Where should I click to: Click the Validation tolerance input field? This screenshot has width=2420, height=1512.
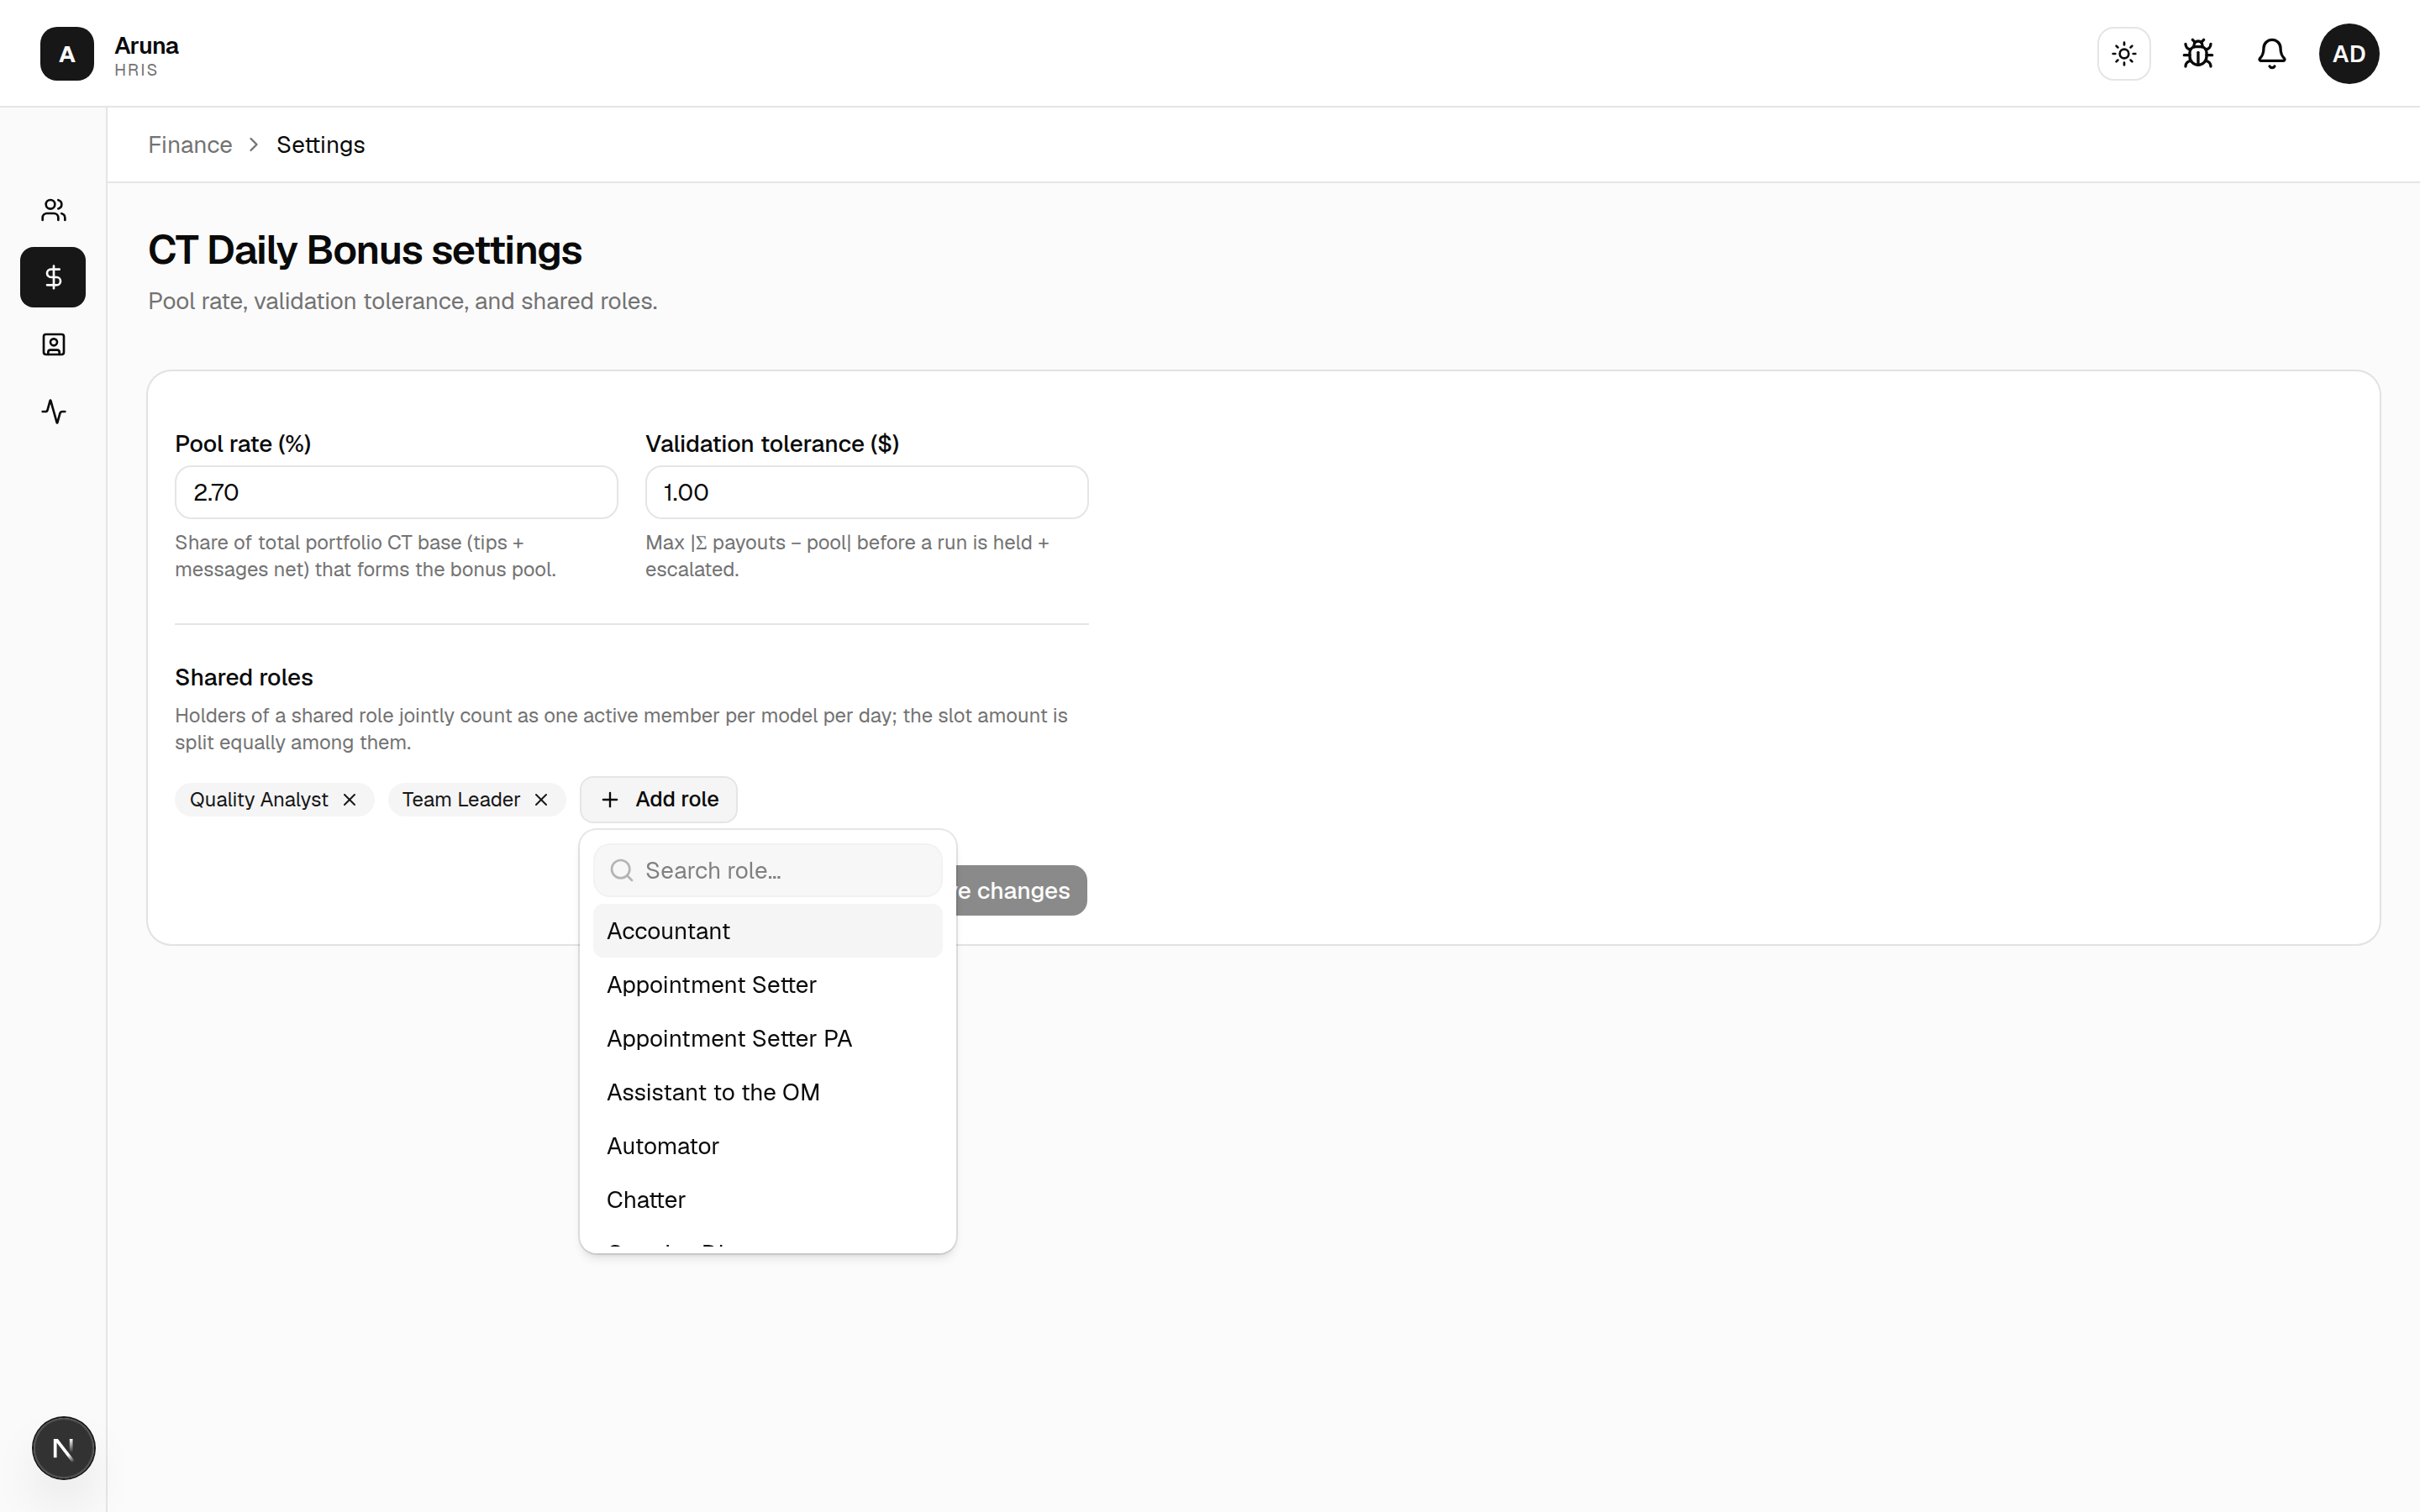866,492
